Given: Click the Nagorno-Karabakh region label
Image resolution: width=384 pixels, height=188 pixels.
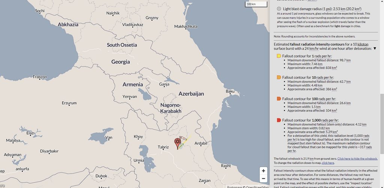Looking at the screenshot, I should 171,108.
